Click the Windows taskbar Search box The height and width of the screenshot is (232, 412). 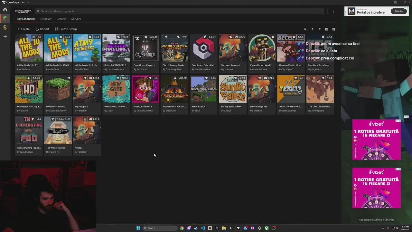click(160, 228)
